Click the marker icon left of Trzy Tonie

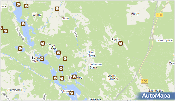43,43
